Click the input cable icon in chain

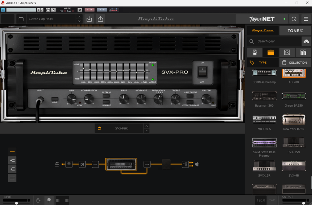click(57, 164)
